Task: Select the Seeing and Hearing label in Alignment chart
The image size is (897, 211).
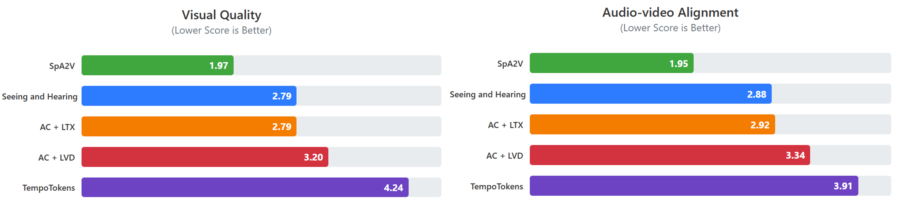Action: click(488, 94)
